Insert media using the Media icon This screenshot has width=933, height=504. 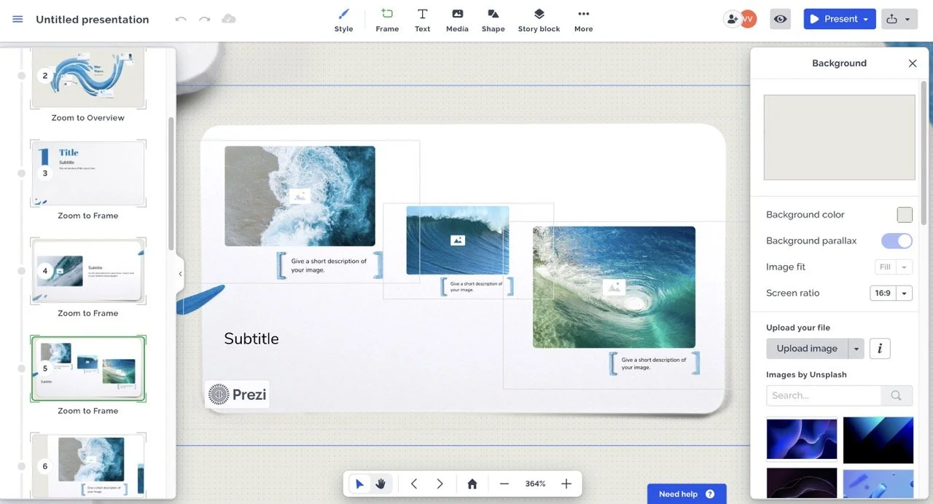[457, 18]
